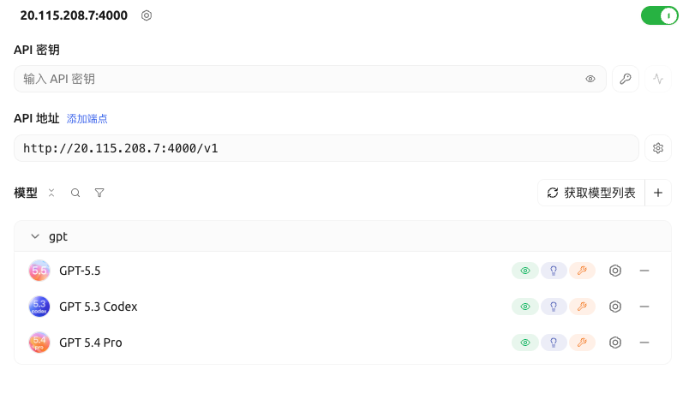The width and height of the screenshot is (683, 405).
Task: Open API address settings gear icon
Action: [658, 148]
